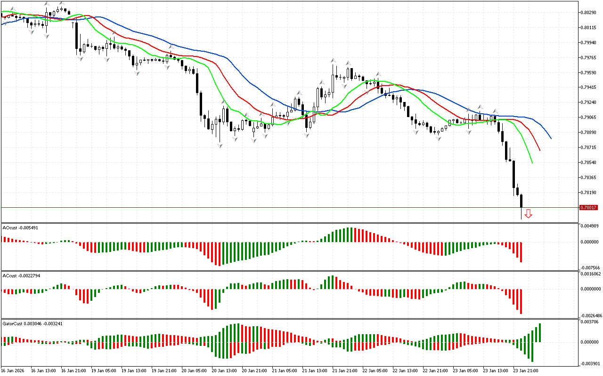Select the last candlestick on the chart

point(521,201)
